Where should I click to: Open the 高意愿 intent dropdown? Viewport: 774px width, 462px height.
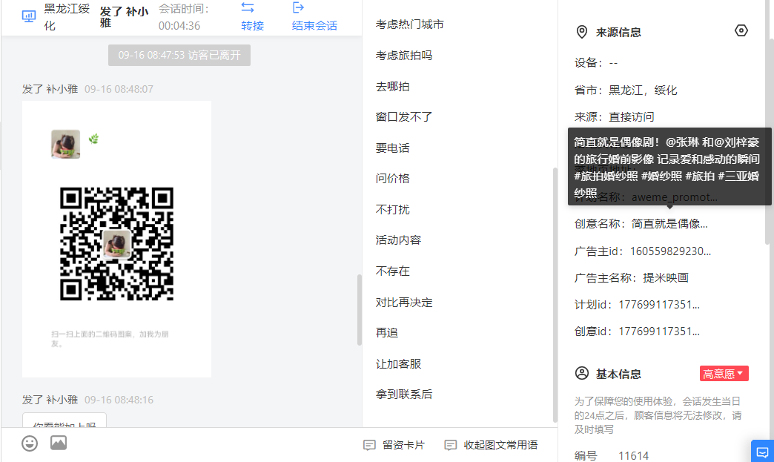(724, 374)
